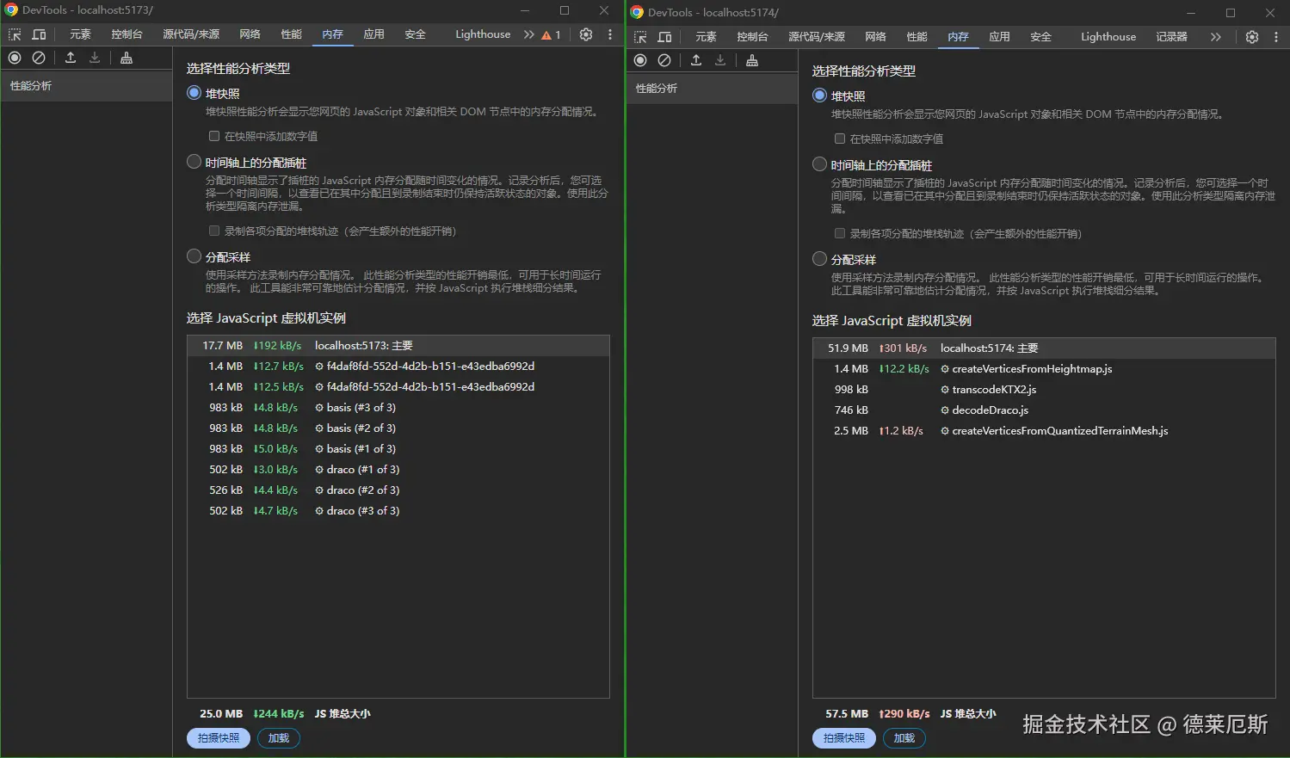Viewport: 1290px width, 758px height.
Task: Click inspect element icon in right DevTools window
Action: (640, 37)
